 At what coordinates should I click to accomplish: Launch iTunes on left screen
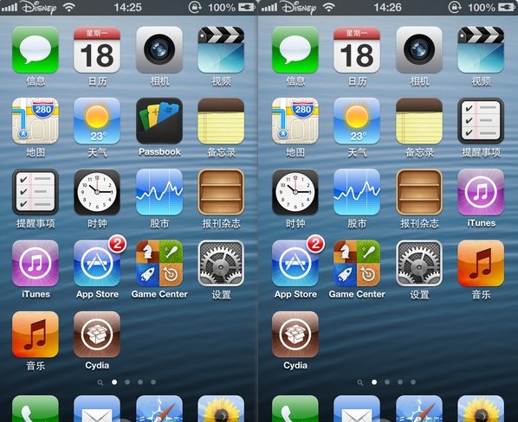tap(36, 264)
